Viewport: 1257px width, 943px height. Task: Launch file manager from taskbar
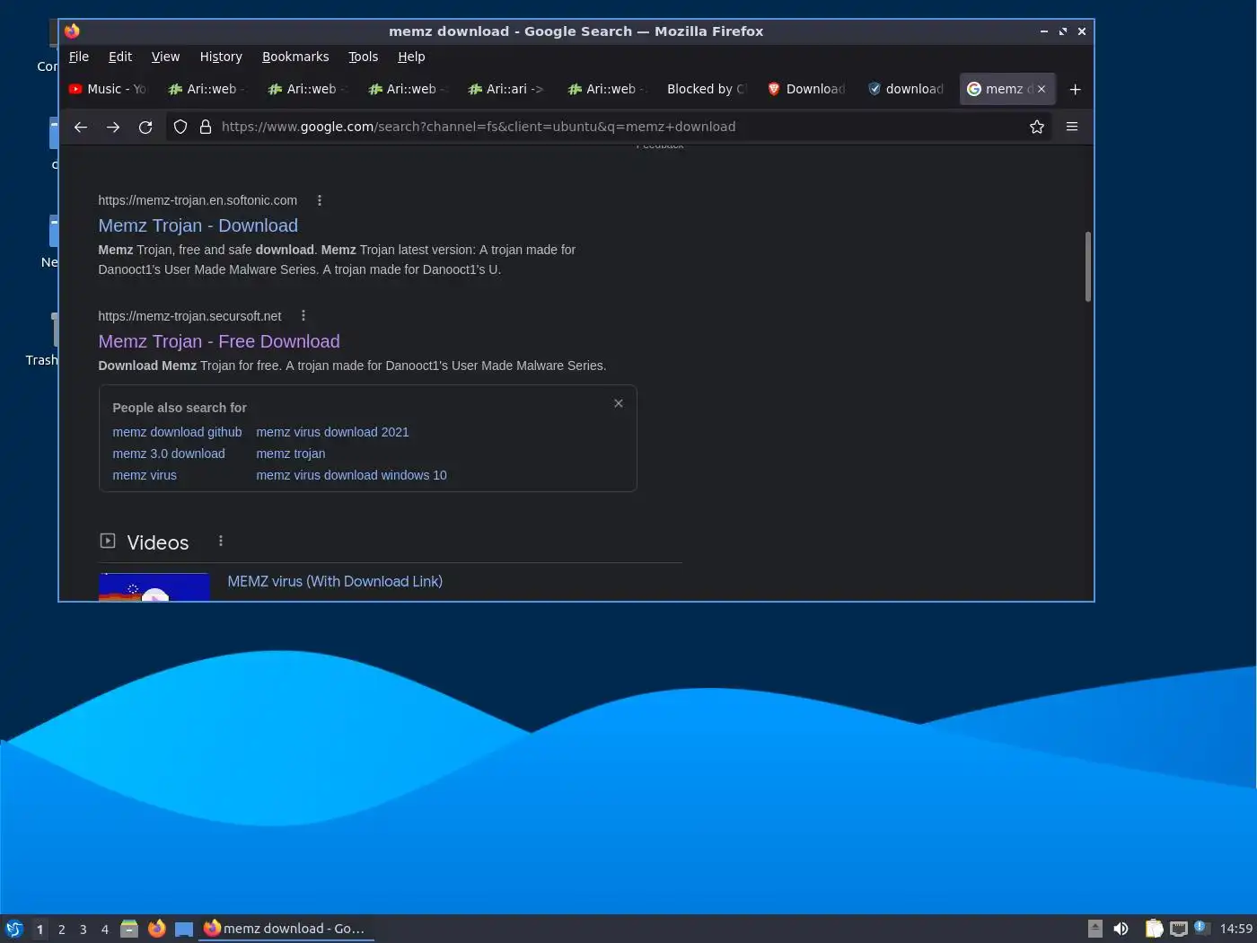point(129,929)
